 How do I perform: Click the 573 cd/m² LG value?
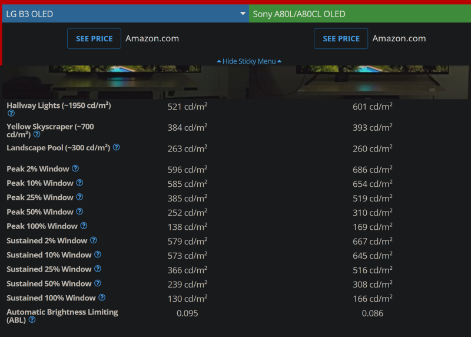coord(187,256)
